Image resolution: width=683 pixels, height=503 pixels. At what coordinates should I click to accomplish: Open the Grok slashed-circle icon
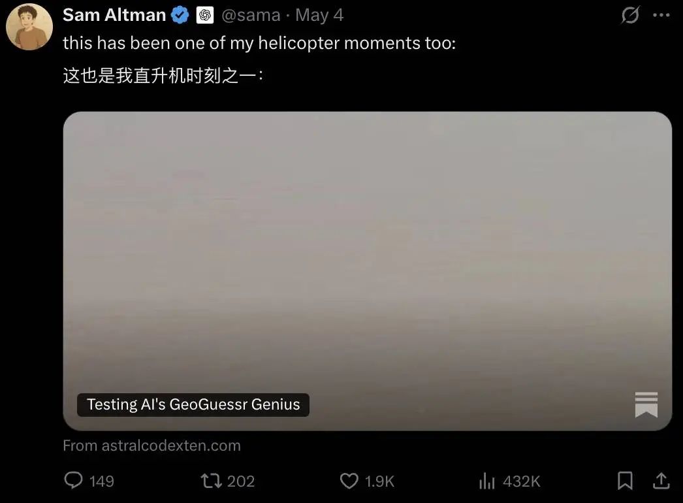coord(630,15)
